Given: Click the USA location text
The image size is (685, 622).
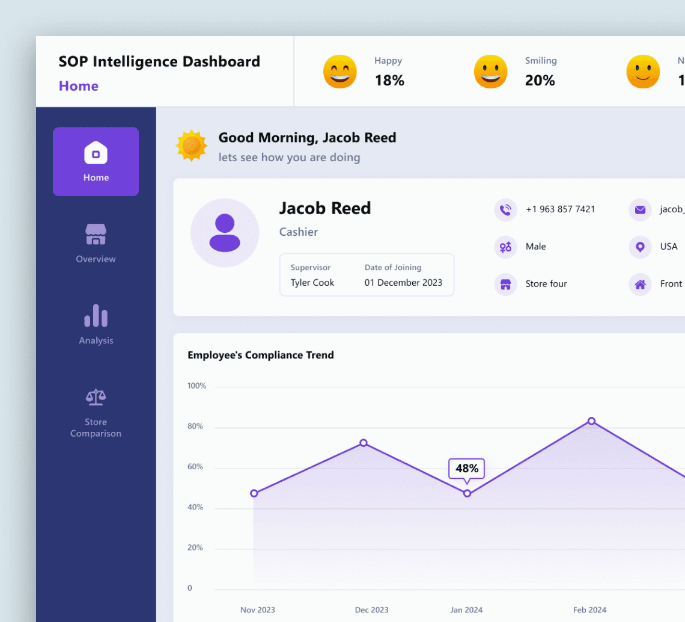Looking at the screenshot, I should [x=669, y=246].
